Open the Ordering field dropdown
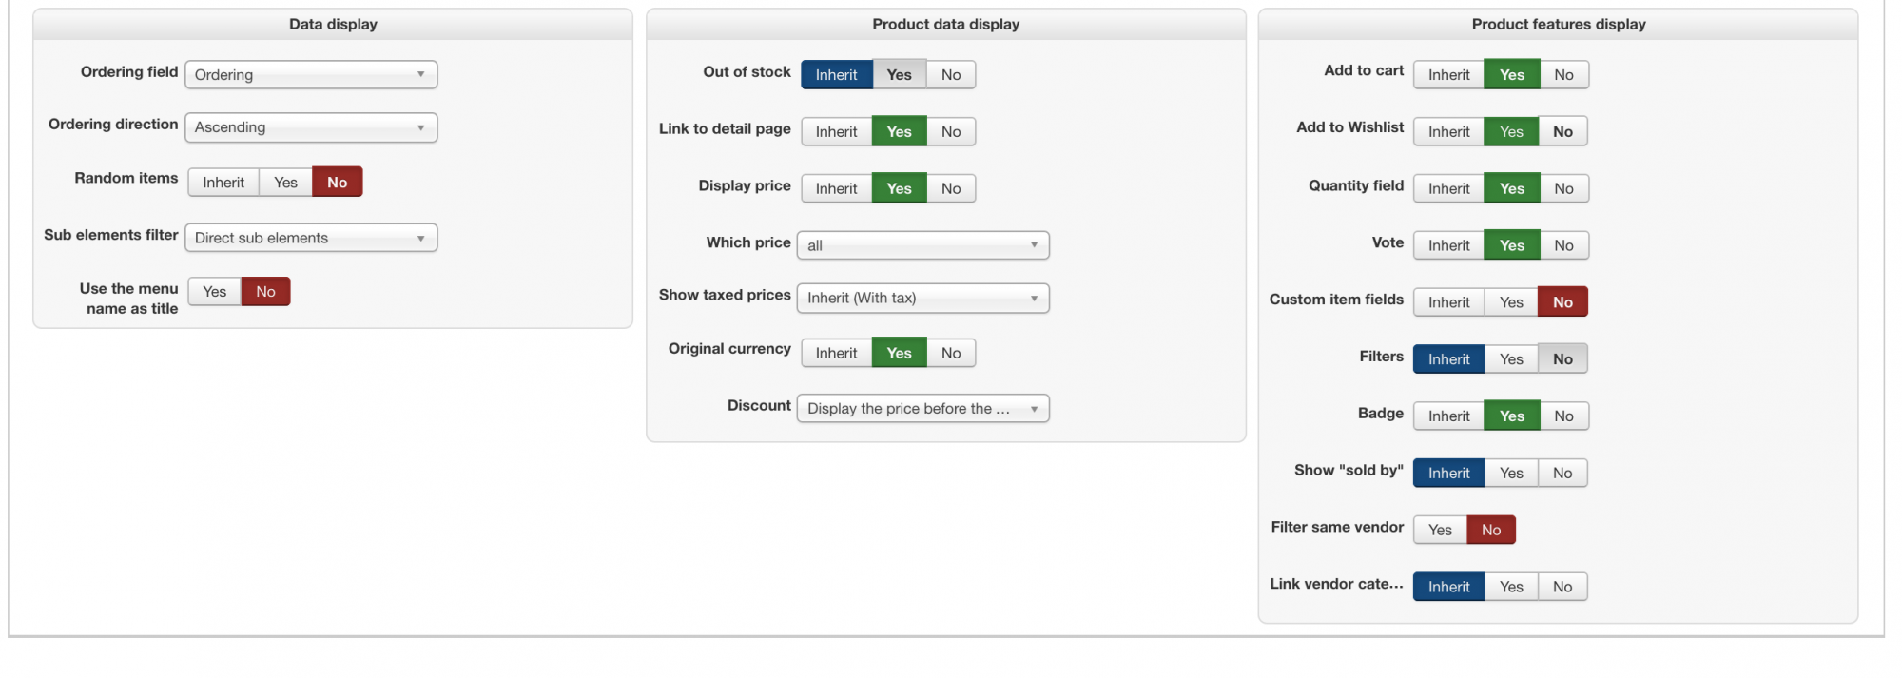This screenshot has width=1902, height=678. (311, 75)
